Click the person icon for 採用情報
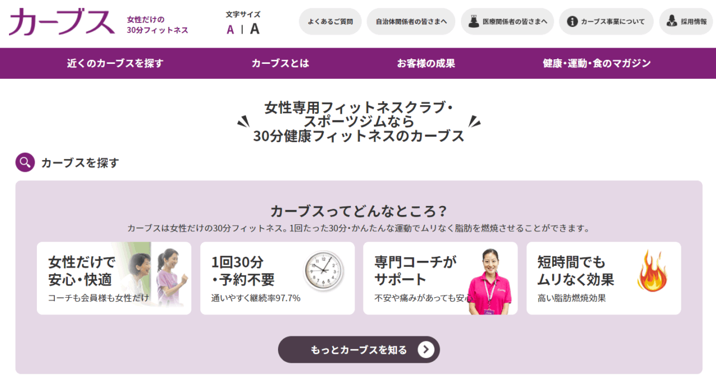 pos(672,22)
